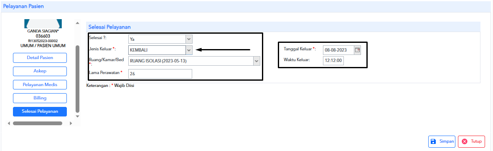Screen dimensions: 493x151
Task: Click the floppy disk icon on Simpan
Action: [x=433, y=141]
